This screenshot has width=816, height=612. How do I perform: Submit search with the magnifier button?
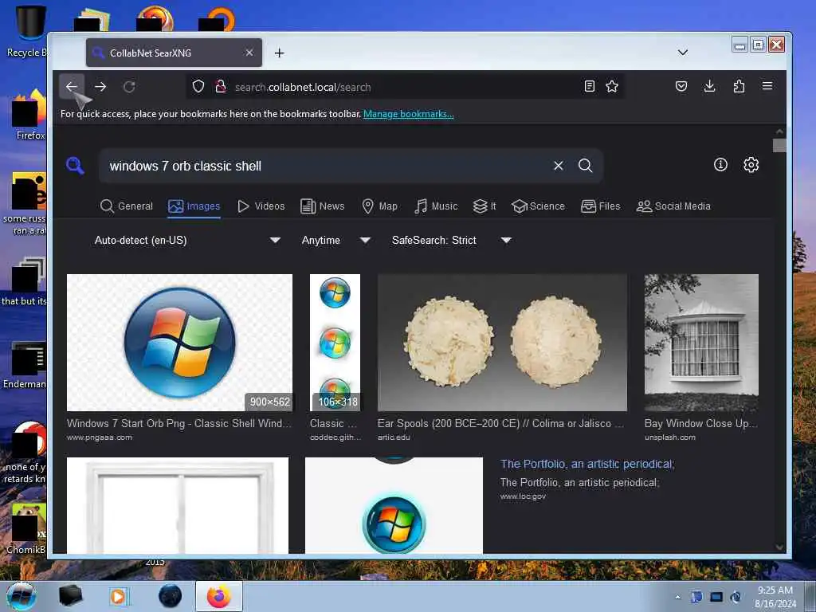586,166
